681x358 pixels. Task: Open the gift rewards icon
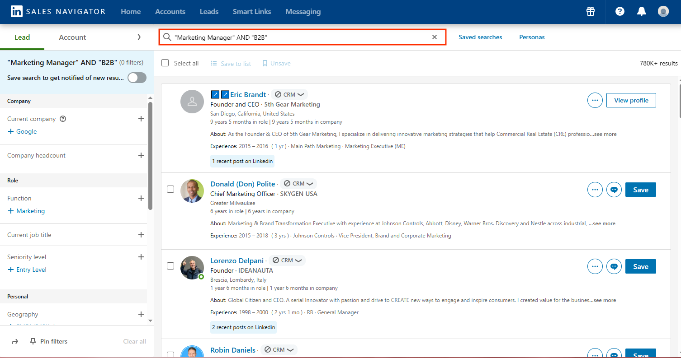pos(591,12)
